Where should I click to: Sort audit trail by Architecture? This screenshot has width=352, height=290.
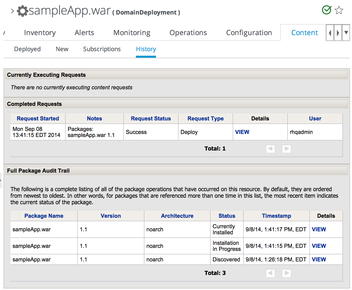pyautogui.click(x=177, y=216)
